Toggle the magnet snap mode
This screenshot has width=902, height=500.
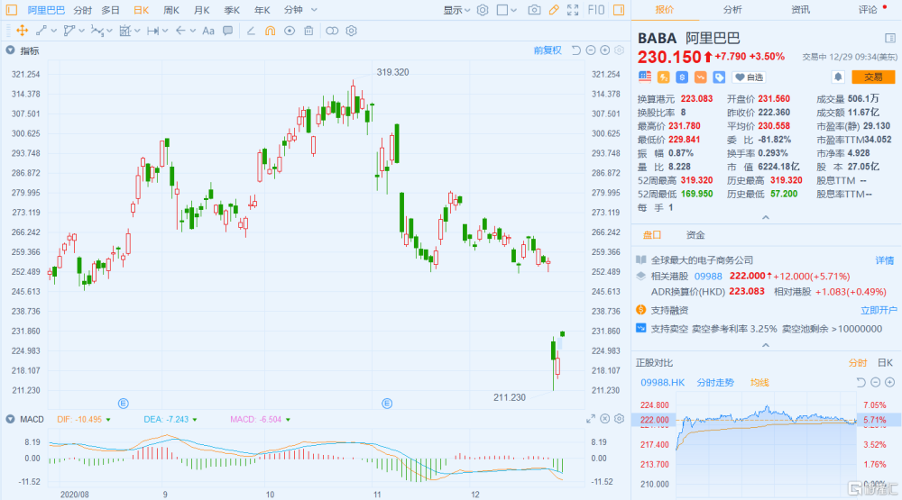tap(270, 31)
